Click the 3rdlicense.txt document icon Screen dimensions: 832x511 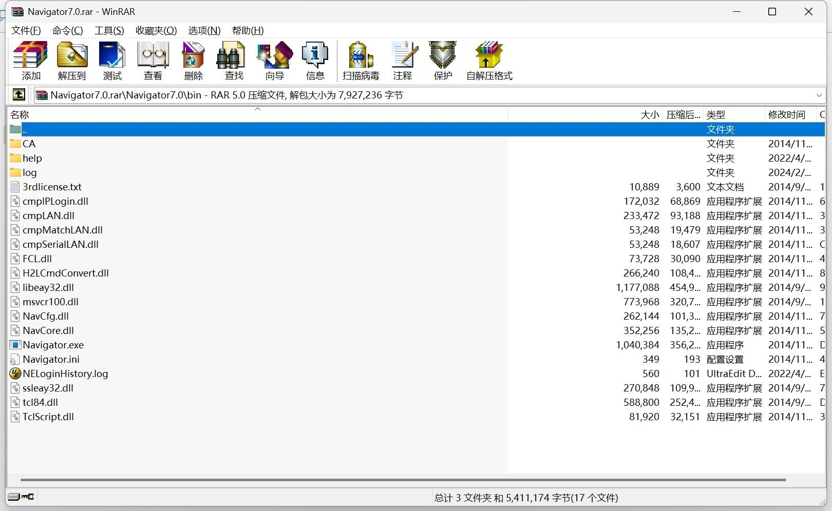(15, 187)
